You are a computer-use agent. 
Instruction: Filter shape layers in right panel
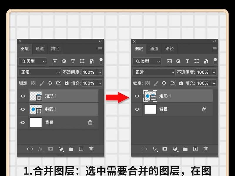coord(197,61)
